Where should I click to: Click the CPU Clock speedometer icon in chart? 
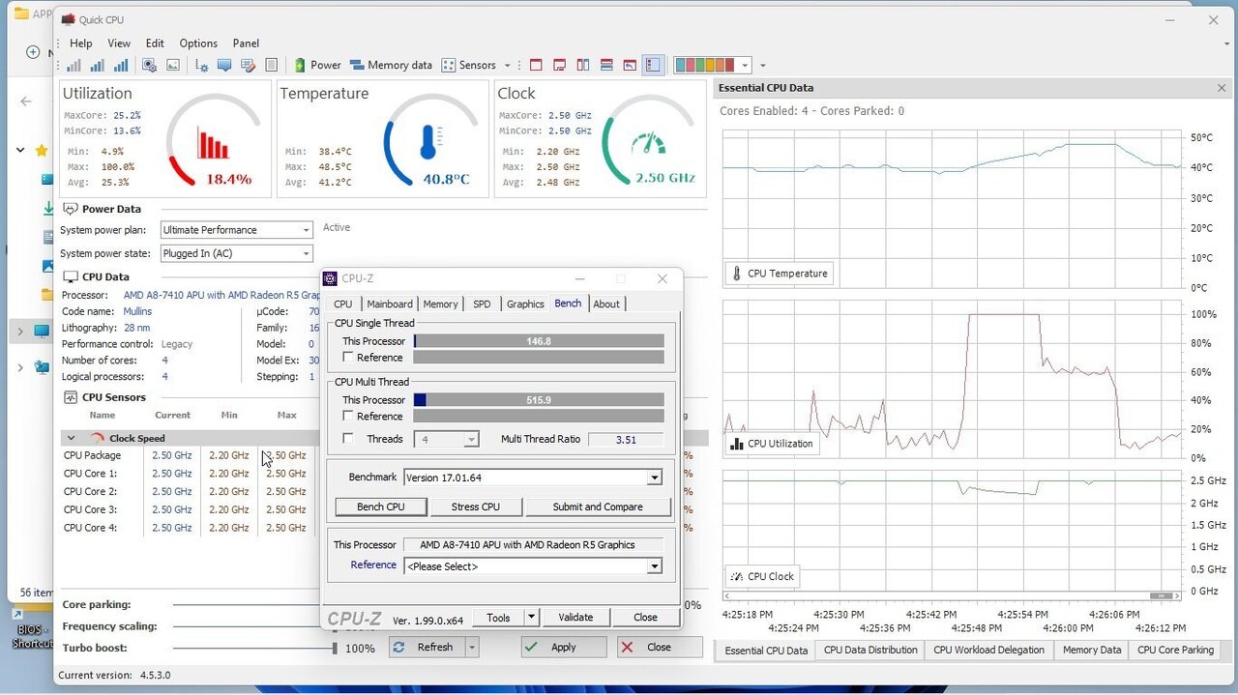coord(736,576)
